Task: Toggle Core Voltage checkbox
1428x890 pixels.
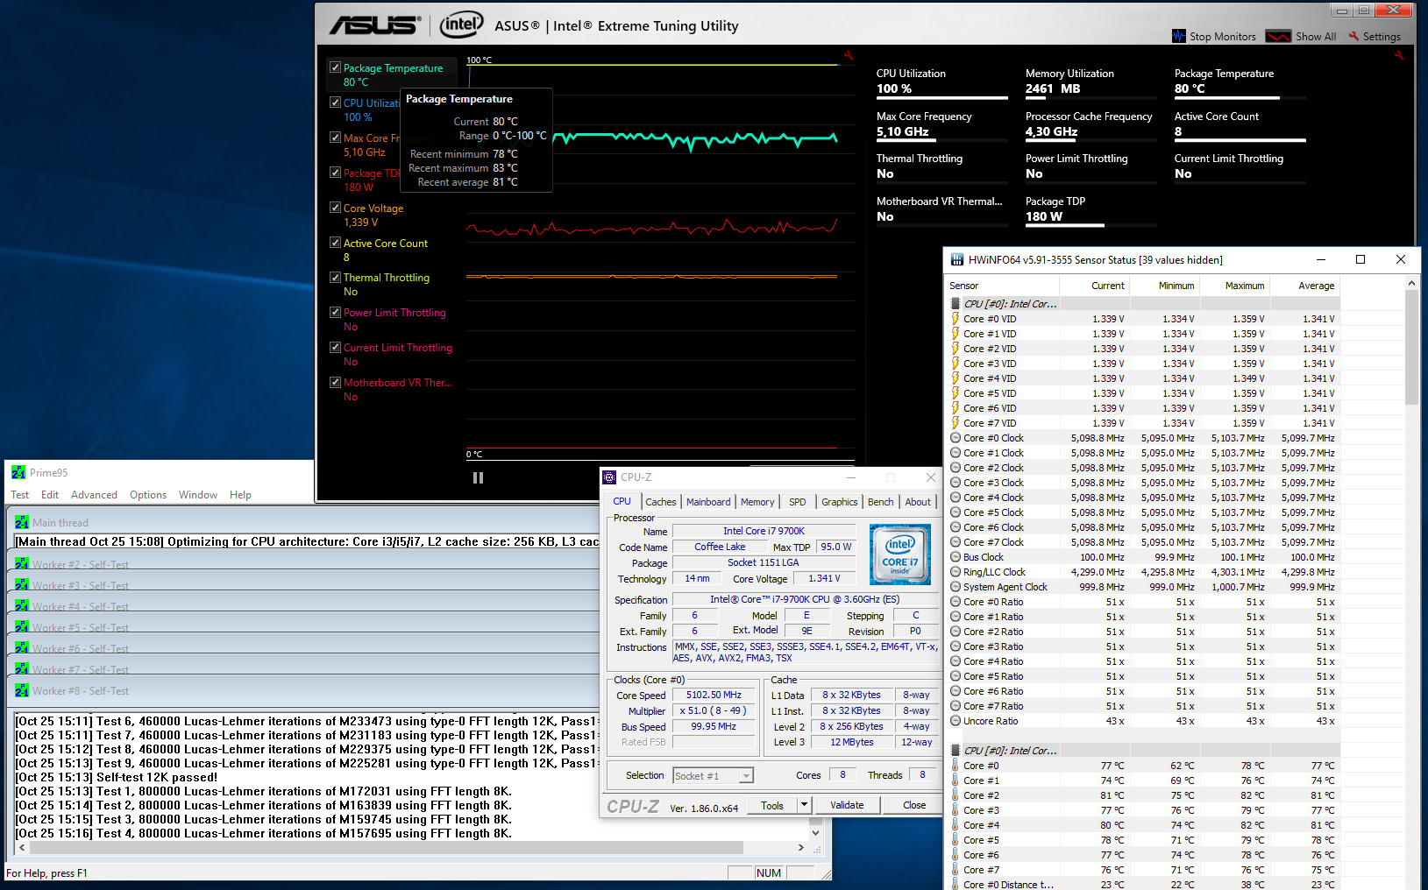Action: coord(335,208)
